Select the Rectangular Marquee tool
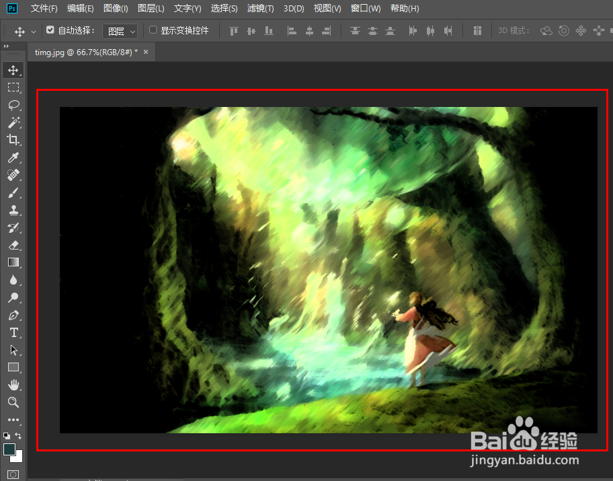 tap(13, 87)
